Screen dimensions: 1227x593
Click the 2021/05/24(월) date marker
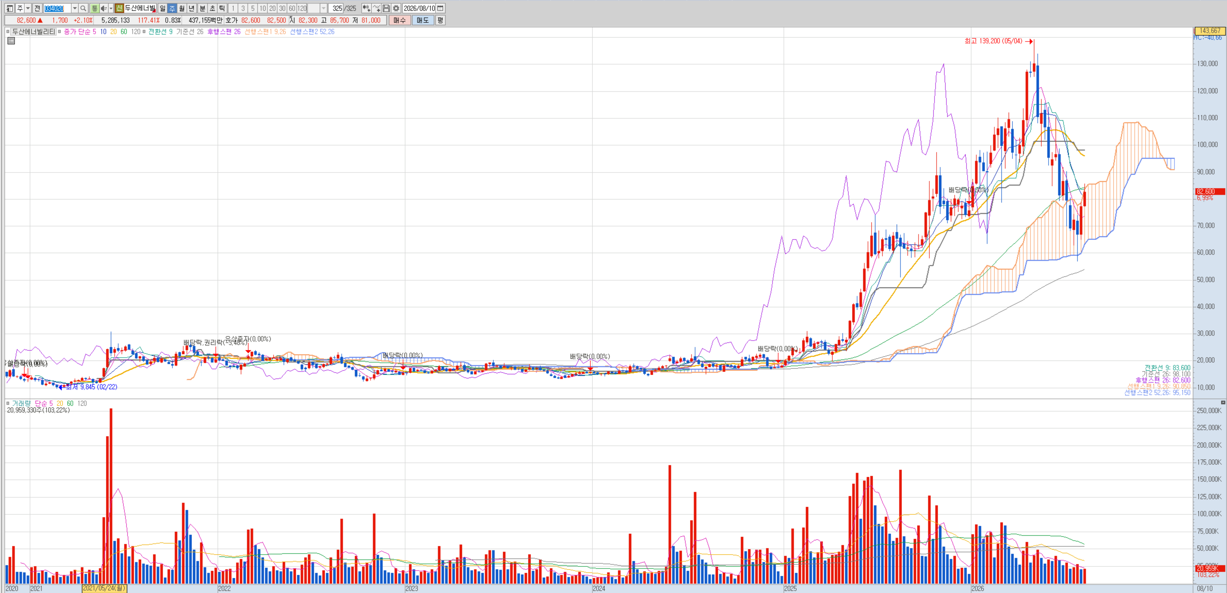click(104, 588)
